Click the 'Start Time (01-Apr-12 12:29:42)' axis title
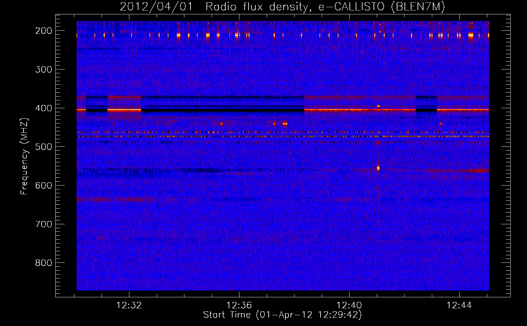Image resolution: width=527 pixels, height=326 pixels. point(282,315)
